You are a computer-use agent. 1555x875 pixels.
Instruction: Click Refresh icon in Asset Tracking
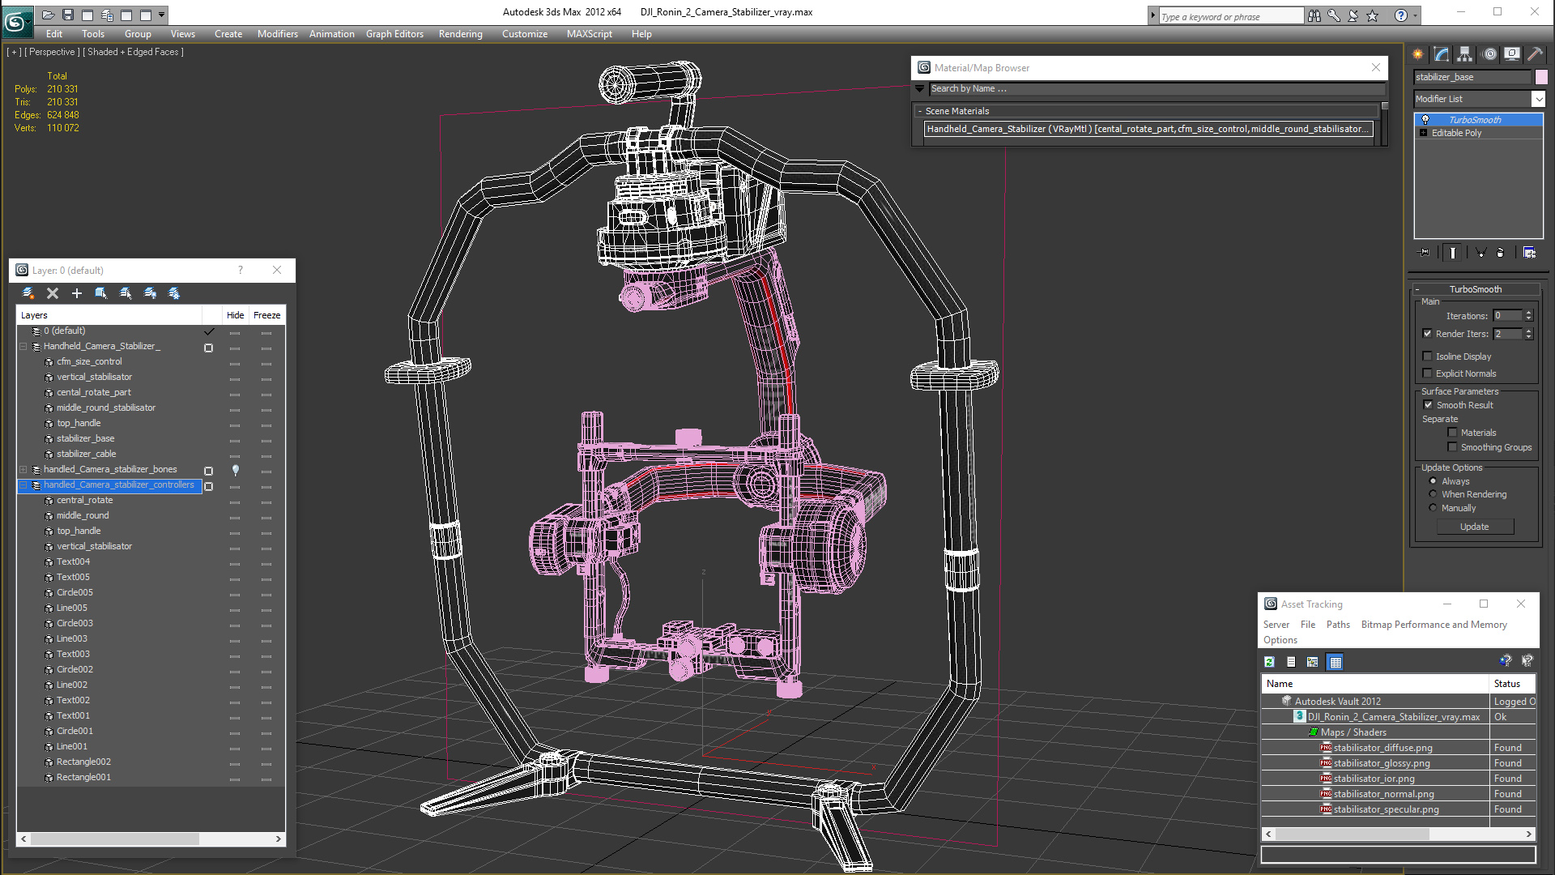pos(1269,662)
